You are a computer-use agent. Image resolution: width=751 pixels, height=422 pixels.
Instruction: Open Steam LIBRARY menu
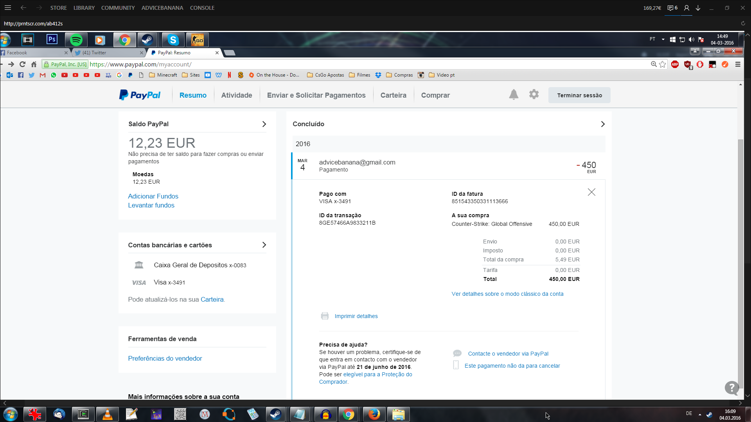[84, 8]
